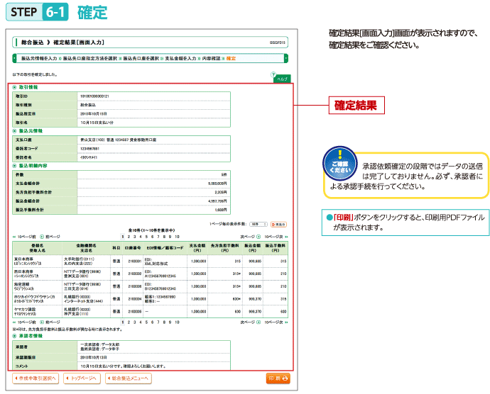The height and width of the screenshot is (394, 490).
Task: Collapse the 取引情報 section bullet icon
Action: click(14, 87)
